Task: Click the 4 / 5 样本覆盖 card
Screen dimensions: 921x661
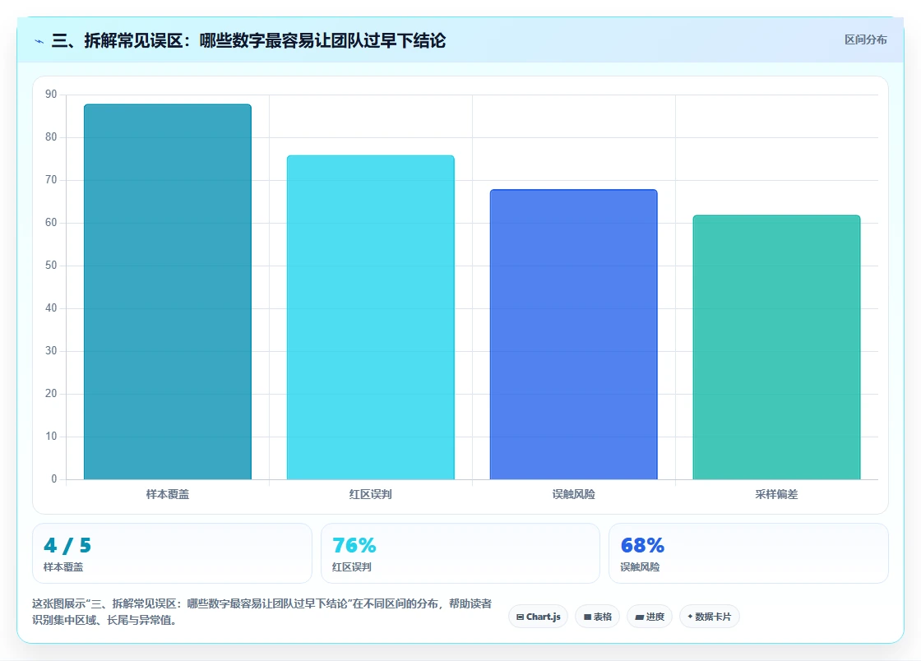Action: (172, 553)
